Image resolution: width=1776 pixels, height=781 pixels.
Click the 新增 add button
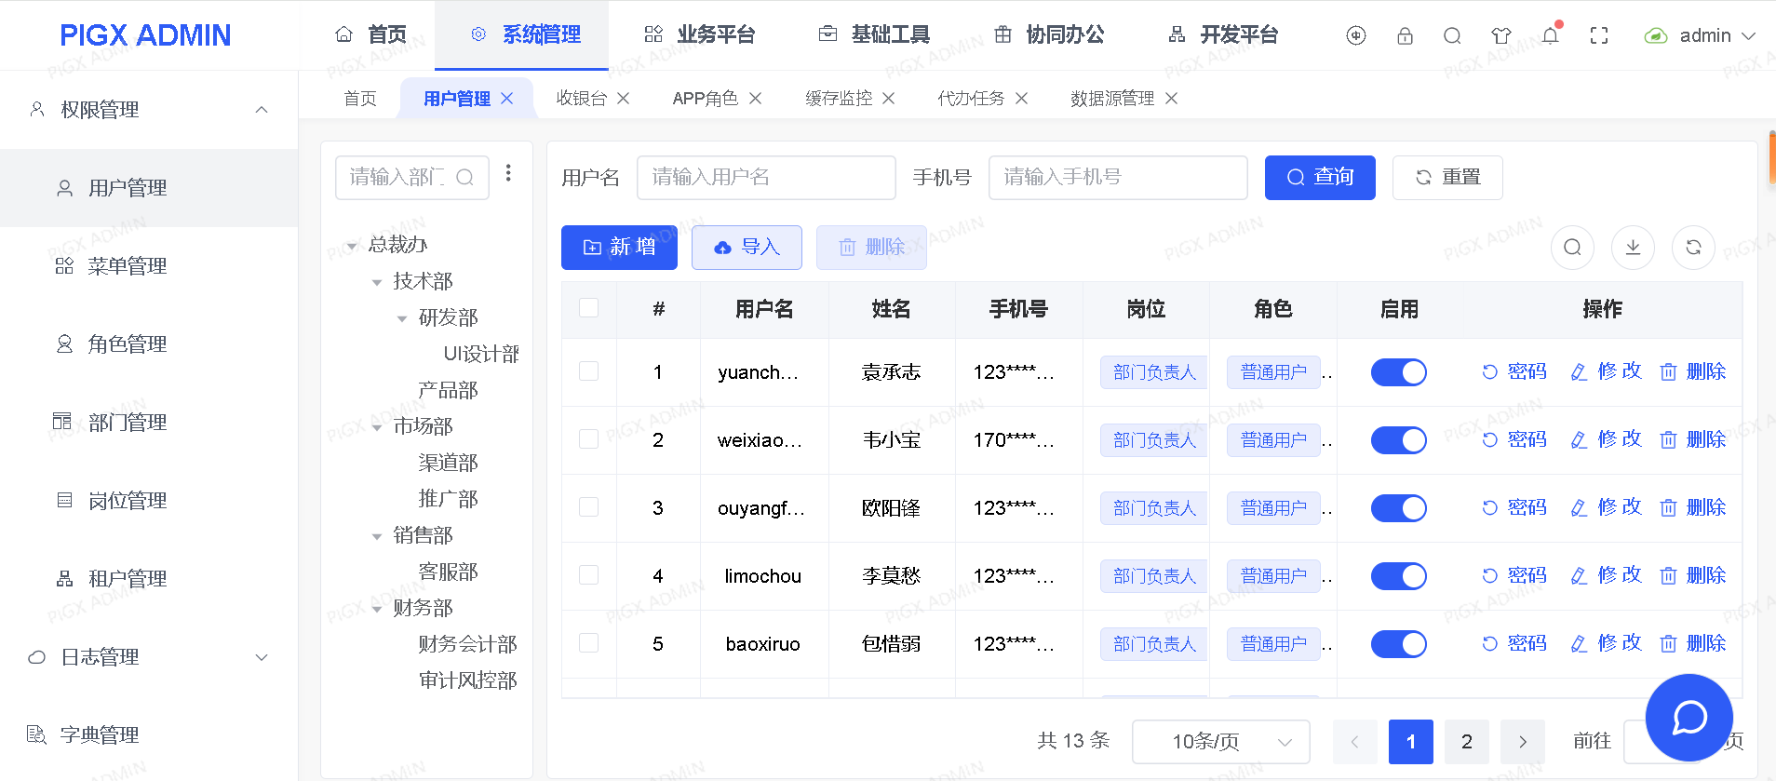(619, 248)
